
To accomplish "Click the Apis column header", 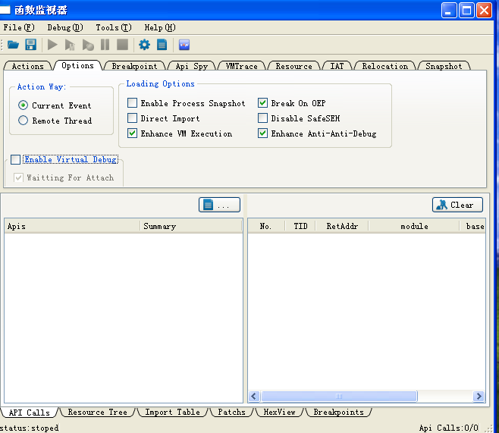I will (72, 226).
